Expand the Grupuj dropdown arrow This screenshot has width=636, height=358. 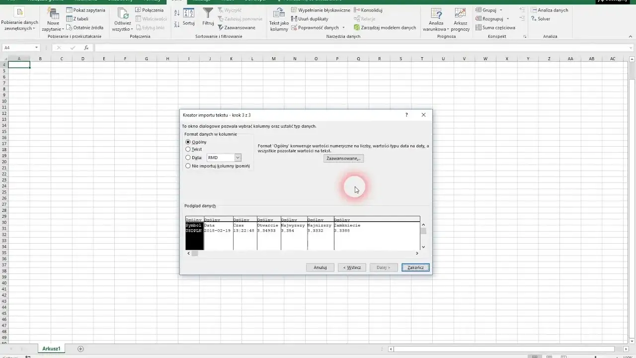pyautogui.click(x=500, y=10)
